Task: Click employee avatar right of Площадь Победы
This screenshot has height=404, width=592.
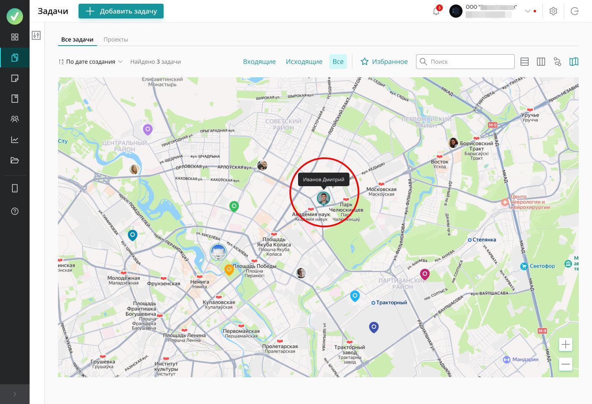Action: coord(301,273)
